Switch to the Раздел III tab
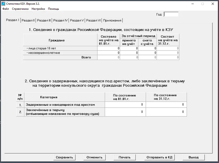The image size is (219, 163). pos(44,20)
